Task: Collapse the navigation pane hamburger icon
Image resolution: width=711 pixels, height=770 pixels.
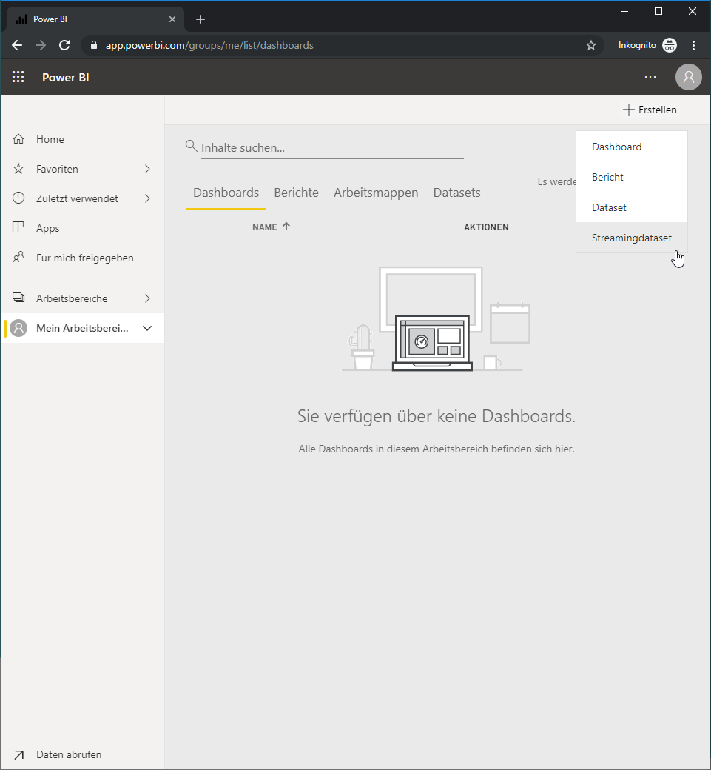Action: 18,110
